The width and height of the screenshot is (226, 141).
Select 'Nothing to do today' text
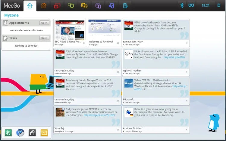26,46
